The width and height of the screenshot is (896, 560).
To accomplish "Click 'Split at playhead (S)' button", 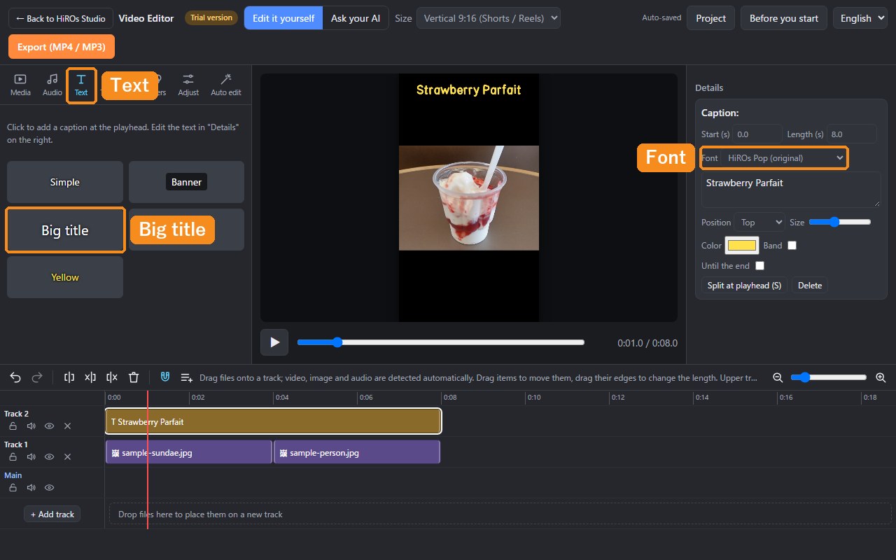I will tap(744, 286).
